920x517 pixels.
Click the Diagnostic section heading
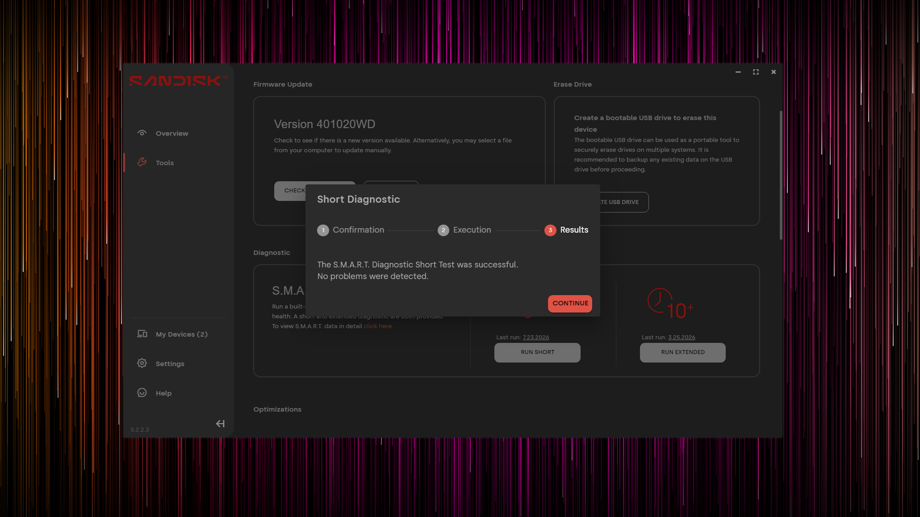coord(272,253)
